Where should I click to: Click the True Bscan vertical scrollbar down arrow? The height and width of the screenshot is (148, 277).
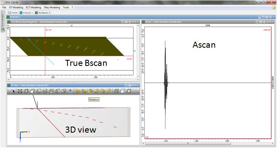138,76
